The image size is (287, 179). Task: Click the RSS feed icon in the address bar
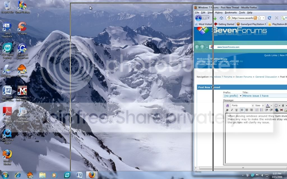(255, 18)
